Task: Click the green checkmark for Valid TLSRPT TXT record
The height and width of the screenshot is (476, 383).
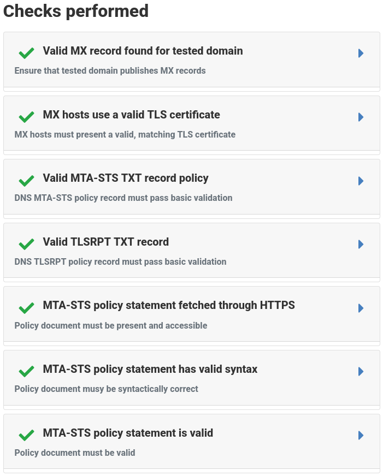Action: [x=26, y=244]
